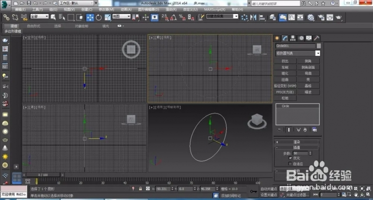The height and width of the screenshot is (200, 373).
Task: Click the Align tool icon
Action: coord(262,17)
